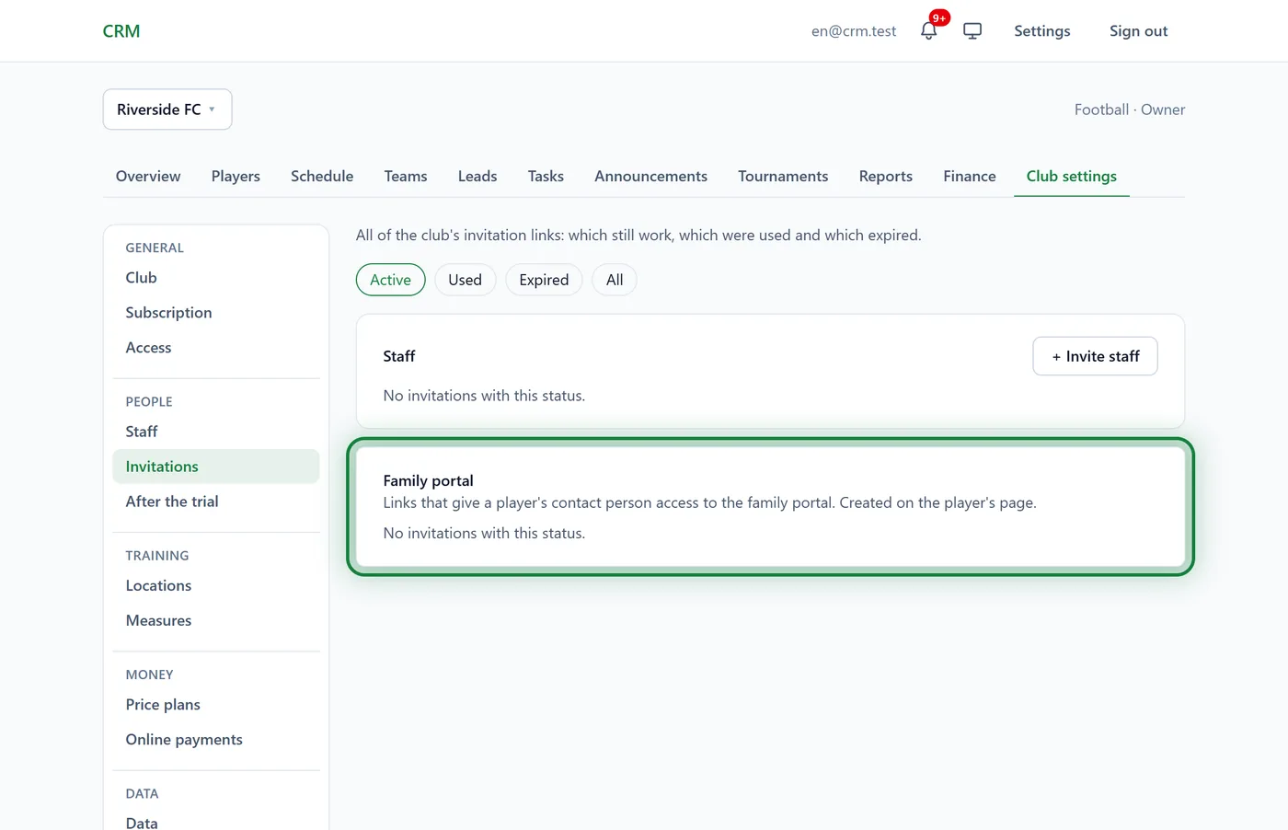Select the Teams tab
1288x830 pixels.
point(406,176)
